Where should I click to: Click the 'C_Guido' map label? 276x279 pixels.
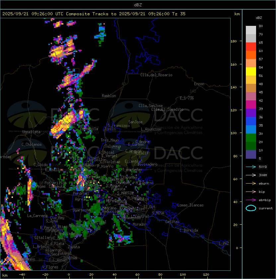(x=40, y=165)
